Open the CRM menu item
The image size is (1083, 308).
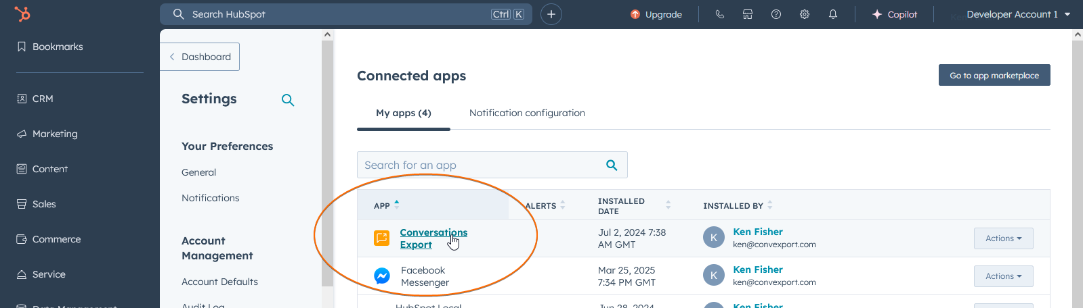[x=35, y=99]
